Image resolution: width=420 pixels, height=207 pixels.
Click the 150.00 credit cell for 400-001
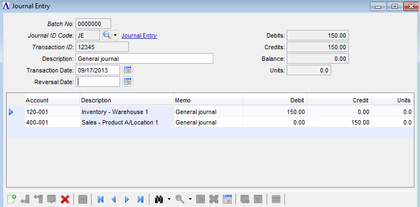click(x=339, y=122)
